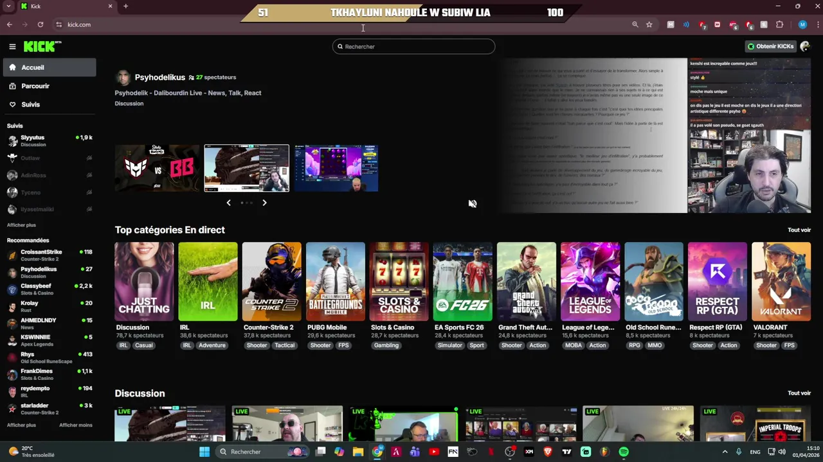Open the EA Sports FC 26 category
This screenshot has height=462, width=823.
coord(462,281)
